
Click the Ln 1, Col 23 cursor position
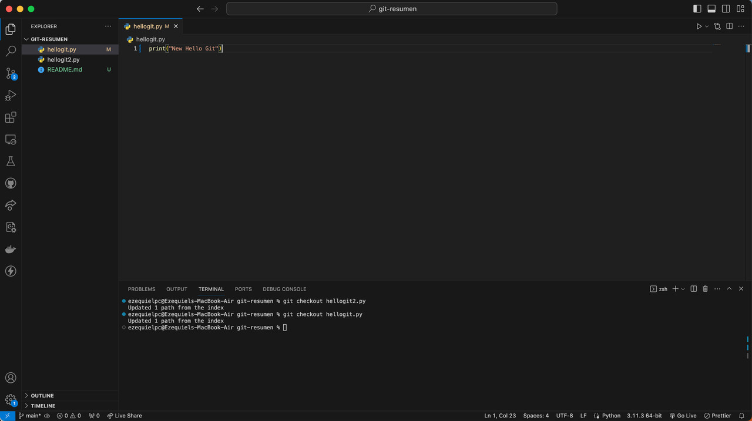500,416
